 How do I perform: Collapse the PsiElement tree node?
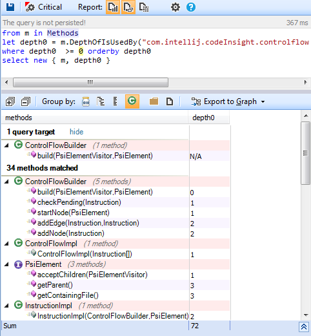[x=6, y=264]
